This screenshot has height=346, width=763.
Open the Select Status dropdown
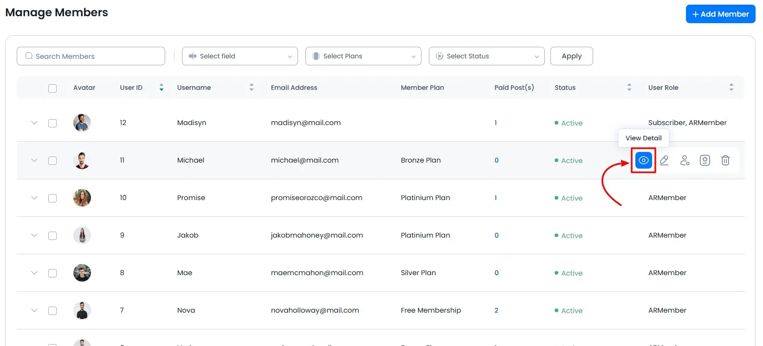(487, 56)
